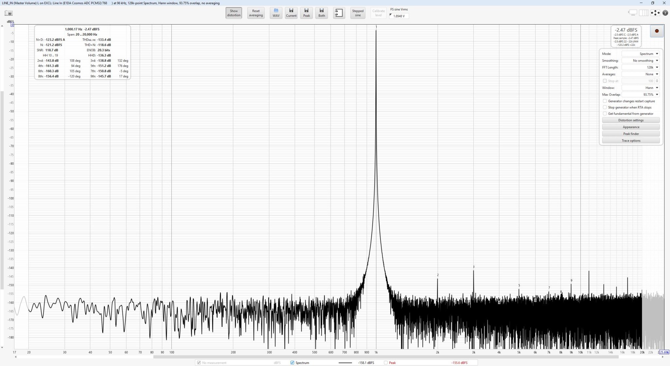Click the Y-axis up arrow at top

[2, 26]
